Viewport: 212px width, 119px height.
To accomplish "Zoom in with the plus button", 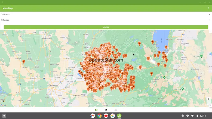I will coord(208,99).
